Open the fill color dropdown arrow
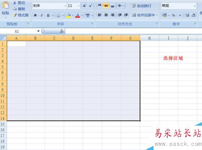Image resolution: width=202 pixels, height=150 pixels. coord(73,15)
